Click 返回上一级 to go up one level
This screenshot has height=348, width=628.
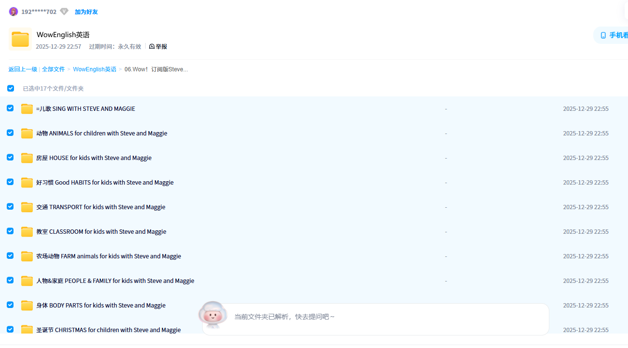click(23, 69)
